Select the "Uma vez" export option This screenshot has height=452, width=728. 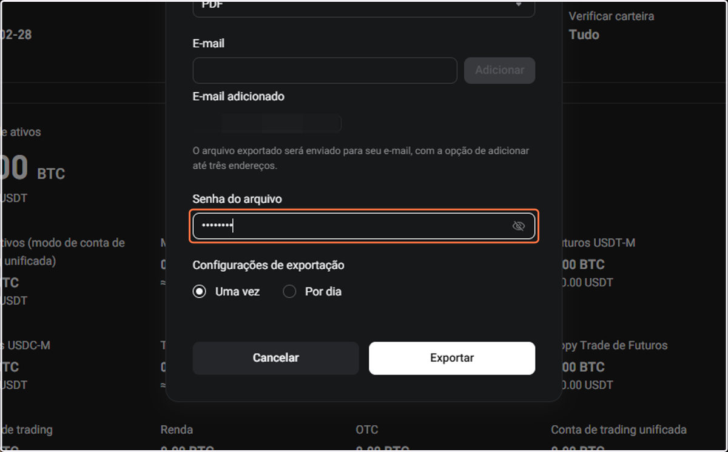click(x=226, y=292)
